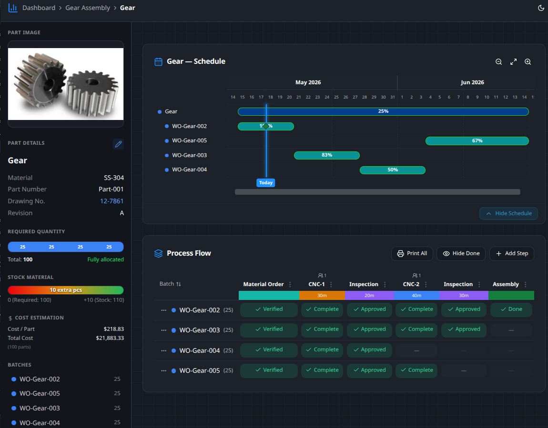Viewport: 548px width, 428px height.
Task: Open Assembly column options menu
Action: tap(525, 284)
